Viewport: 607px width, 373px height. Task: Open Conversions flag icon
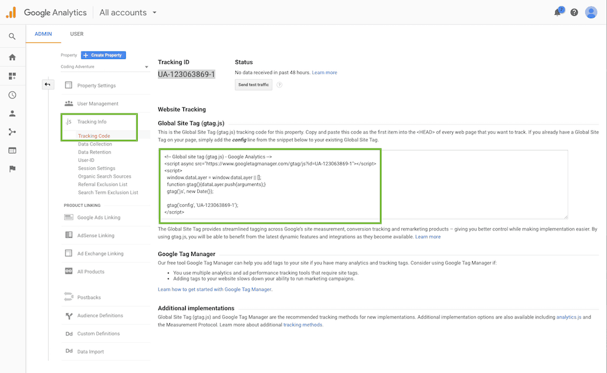click(12, 169)
